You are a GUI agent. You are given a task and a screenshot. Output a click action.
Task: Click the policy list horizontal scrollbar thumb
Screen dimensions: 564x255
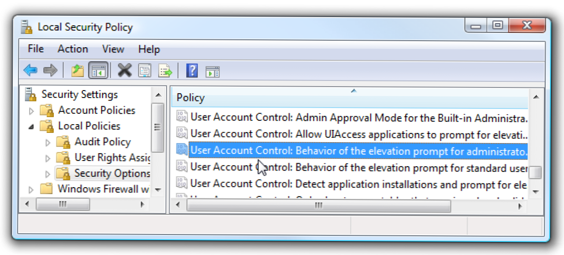point(319,206)
